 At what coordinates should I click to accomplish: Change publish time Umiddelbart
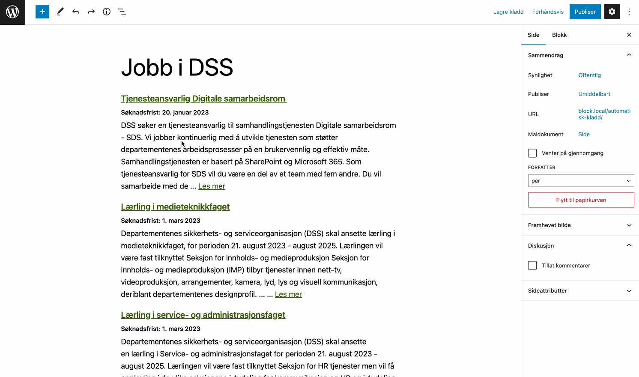[594, 94]
